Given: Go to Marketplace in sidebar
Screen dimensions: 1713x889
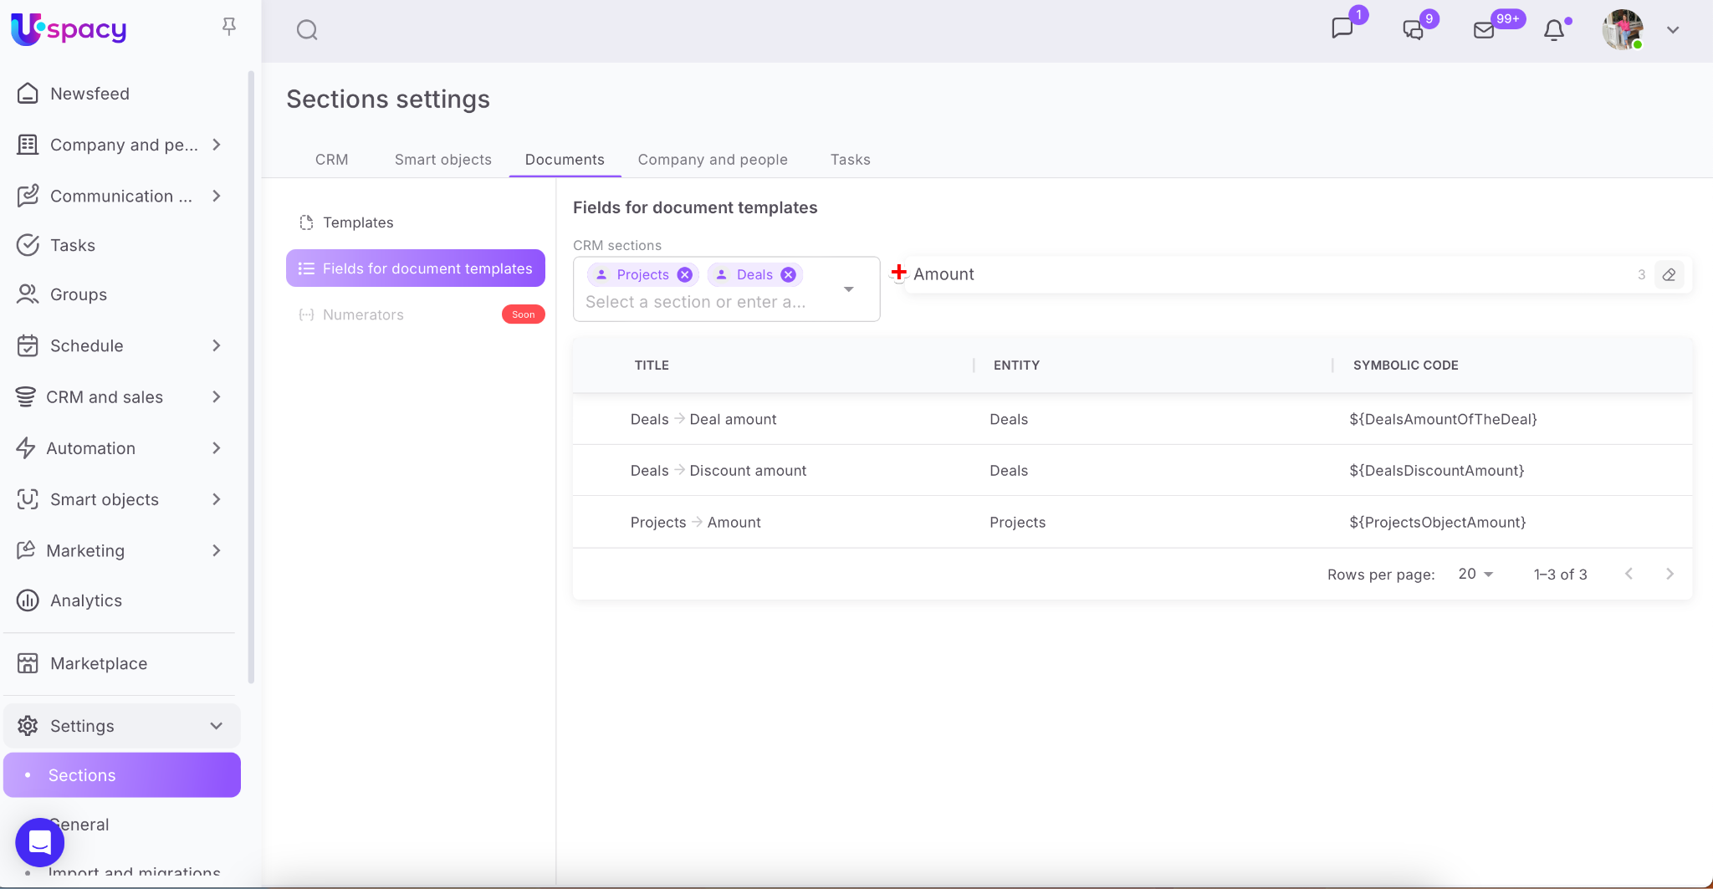Looking at the screenshot, I should point(99,663).
